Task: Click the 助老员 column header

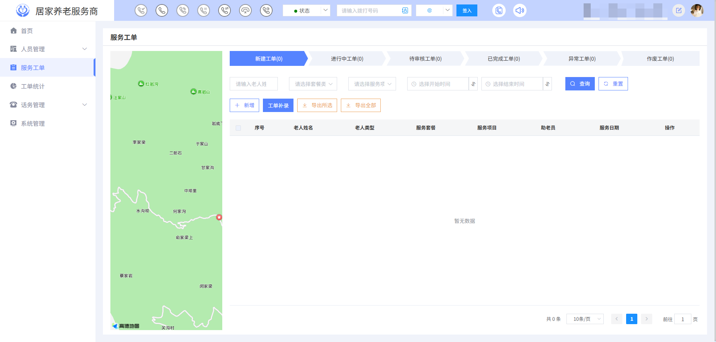Action: 548,128
